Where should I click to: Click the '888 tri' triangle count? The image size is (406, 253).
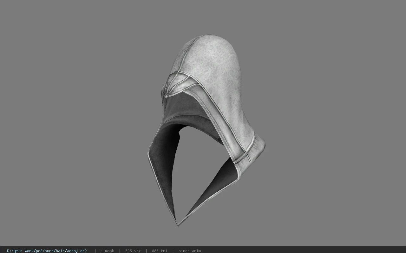point(160,251)
